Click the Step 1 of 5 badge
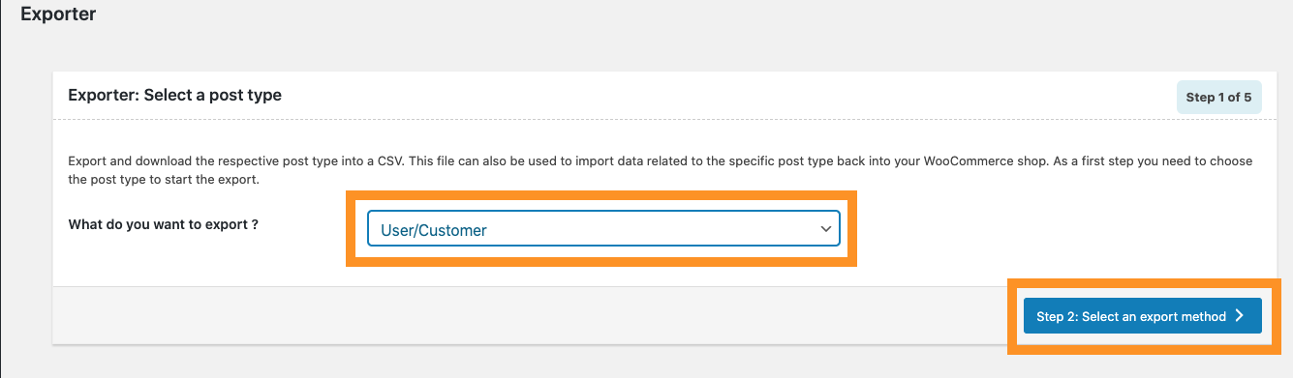 pos(1219,97)
